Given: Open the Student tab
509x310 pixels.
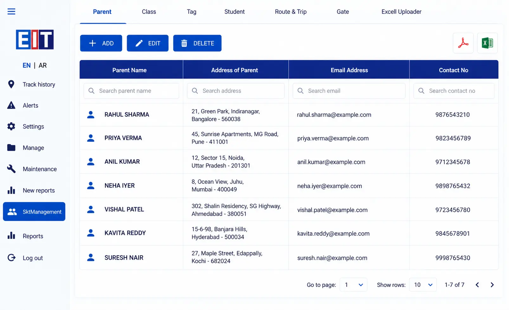Looking at the screenshot, I should 235,12.
